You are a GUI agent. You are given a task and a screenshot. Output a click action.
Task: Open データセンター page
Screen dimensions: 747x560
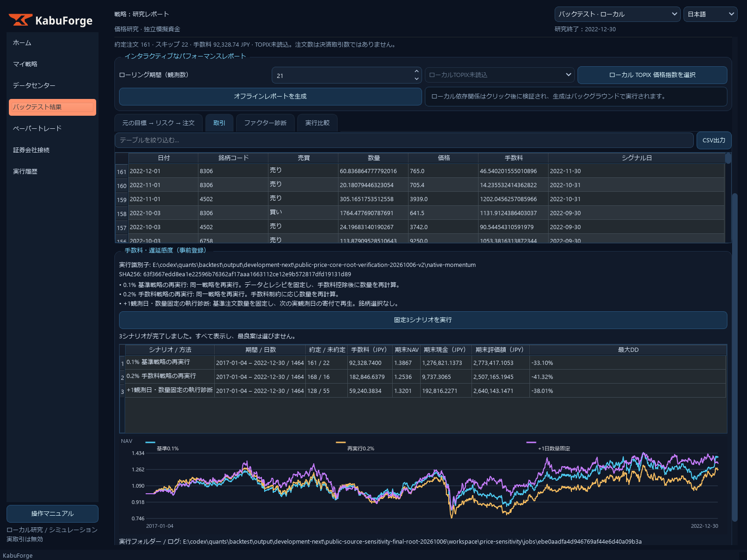click(52, 85)
